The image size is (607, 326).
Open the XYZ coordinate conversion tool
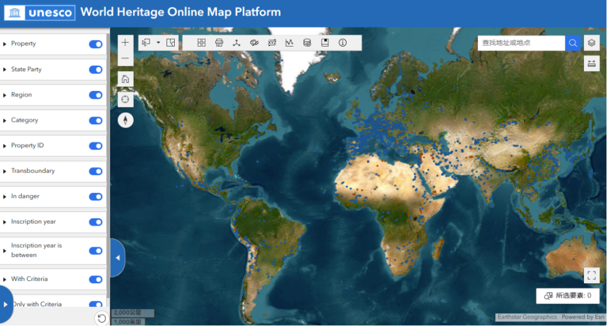(x=272, y=43)
